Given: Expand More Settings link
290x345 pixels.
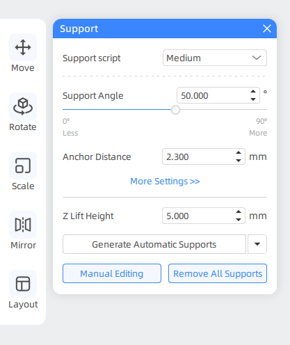Looking at the screenshot, I should point(165,181).
